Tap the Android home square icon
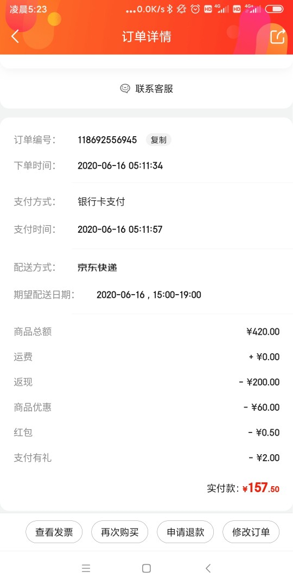The width and height of the screenshot is (293, 586). pyautogui.click(x=146, y=569)
